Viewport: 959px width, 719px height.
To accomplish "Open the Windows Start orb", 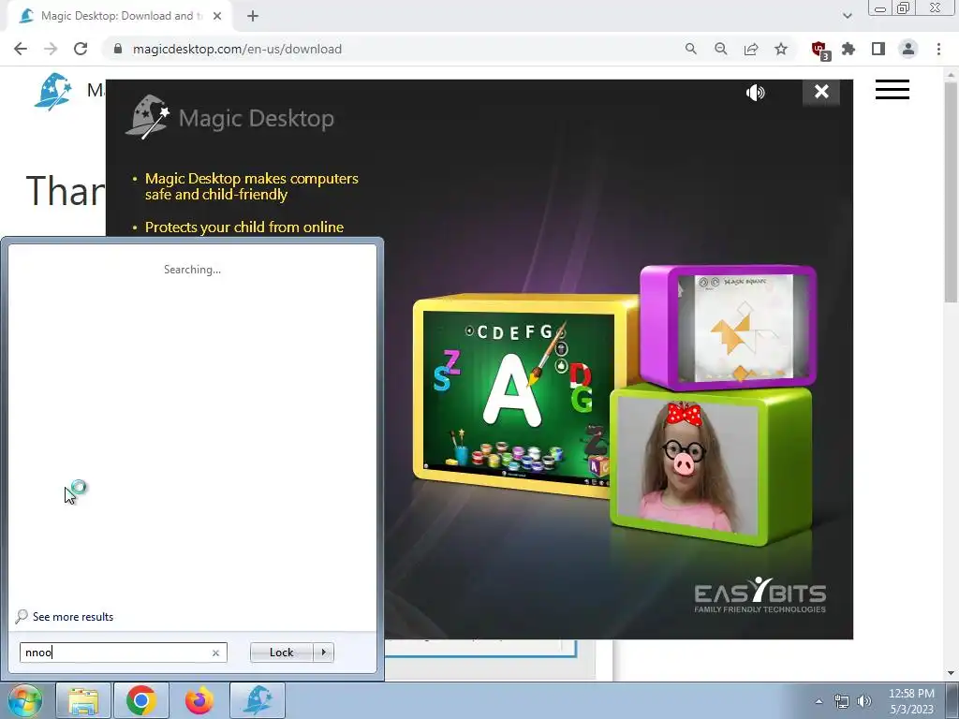I will click(25, 700).
